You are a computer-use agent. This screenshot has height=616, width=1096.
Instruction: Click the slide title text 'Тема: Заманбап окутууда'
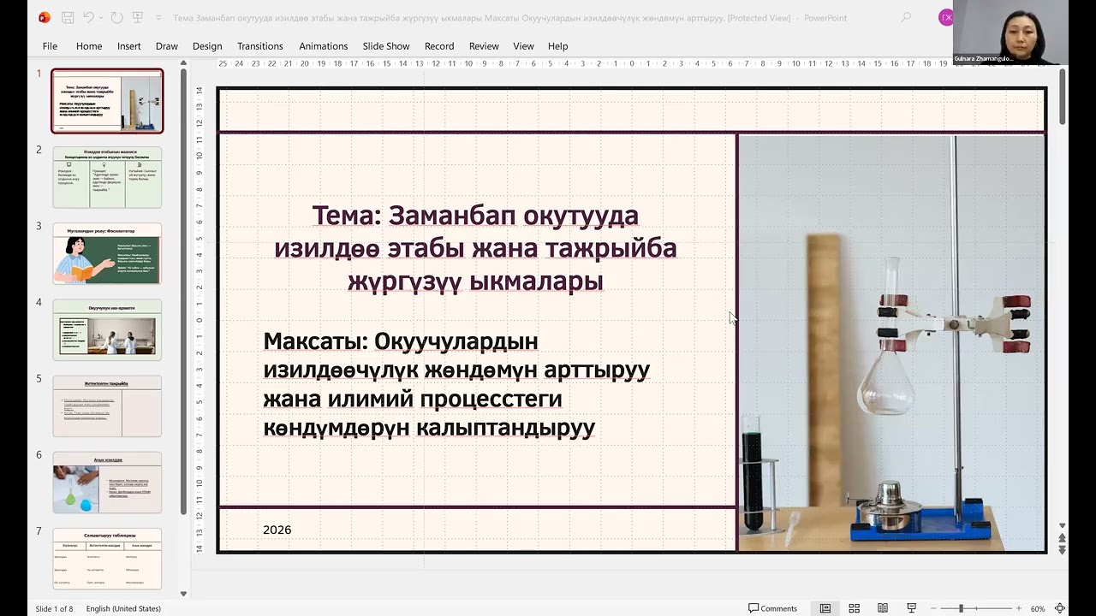pyautogui.click(x=475, y=216)
